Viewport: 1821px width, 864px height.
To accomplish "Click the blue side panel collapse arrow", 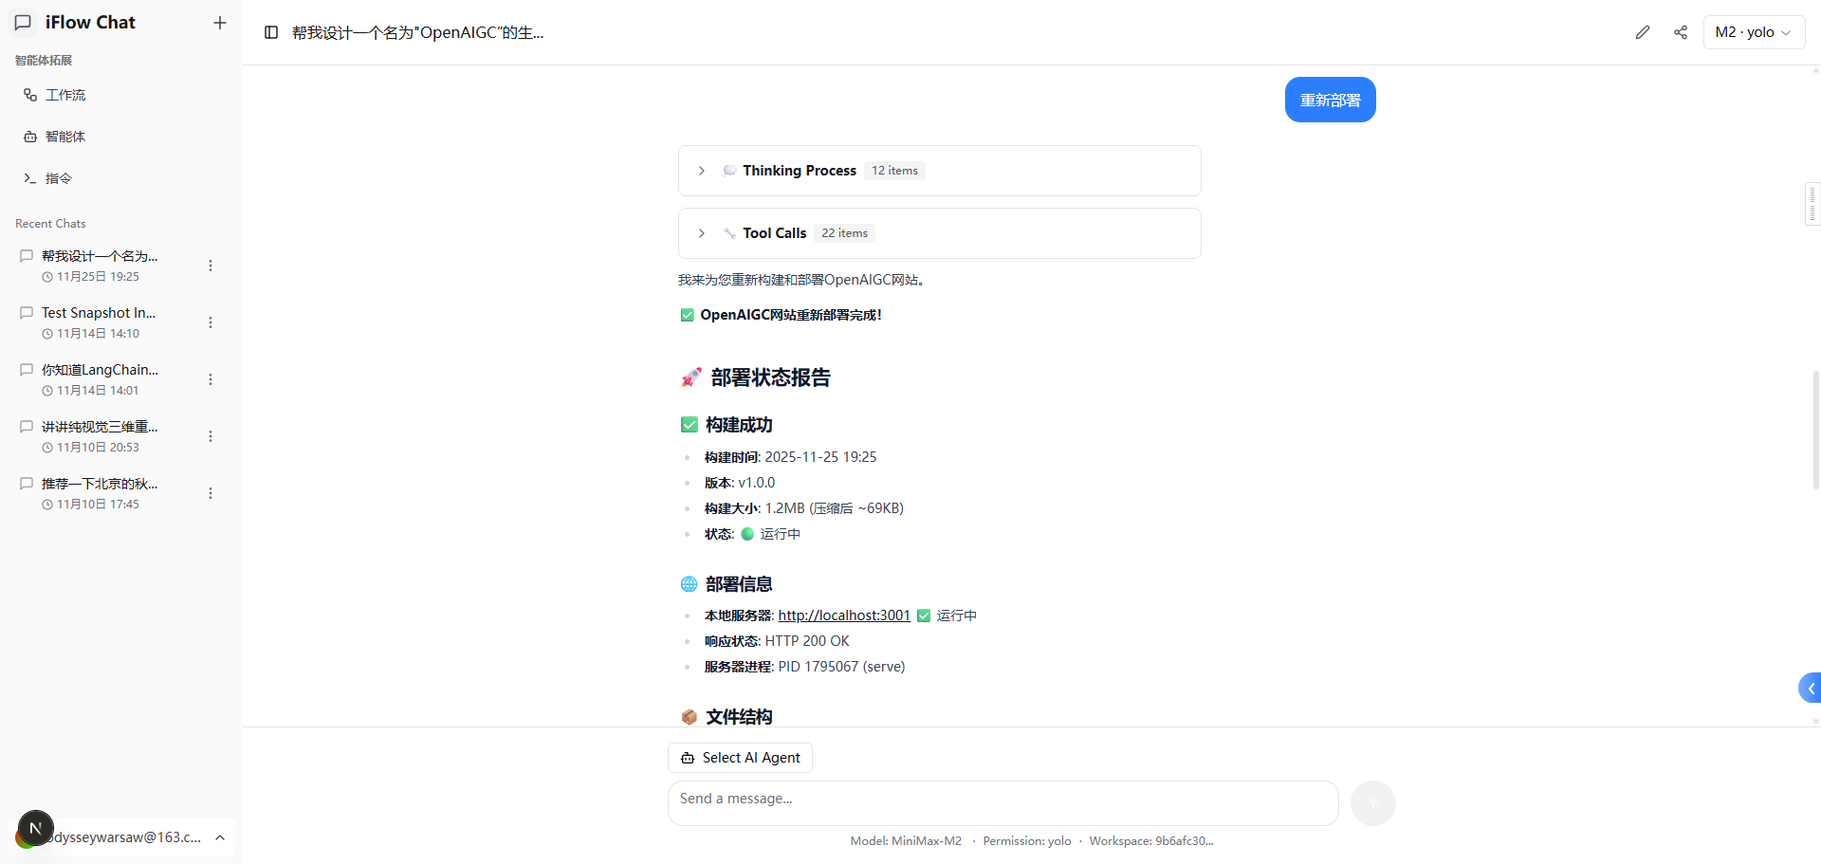I will pyautogui.click(x=1810, y=689).
